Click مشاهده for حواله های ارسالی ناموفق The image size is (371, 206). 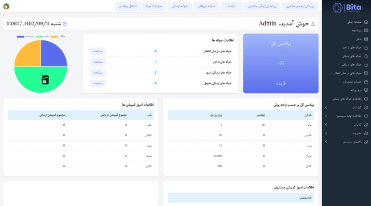[x=98, y=83]
